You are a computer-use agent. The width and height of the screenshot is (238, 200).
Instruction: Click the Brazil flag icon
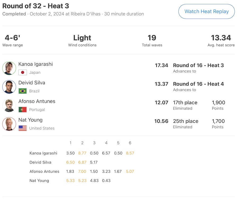[22, 91]
